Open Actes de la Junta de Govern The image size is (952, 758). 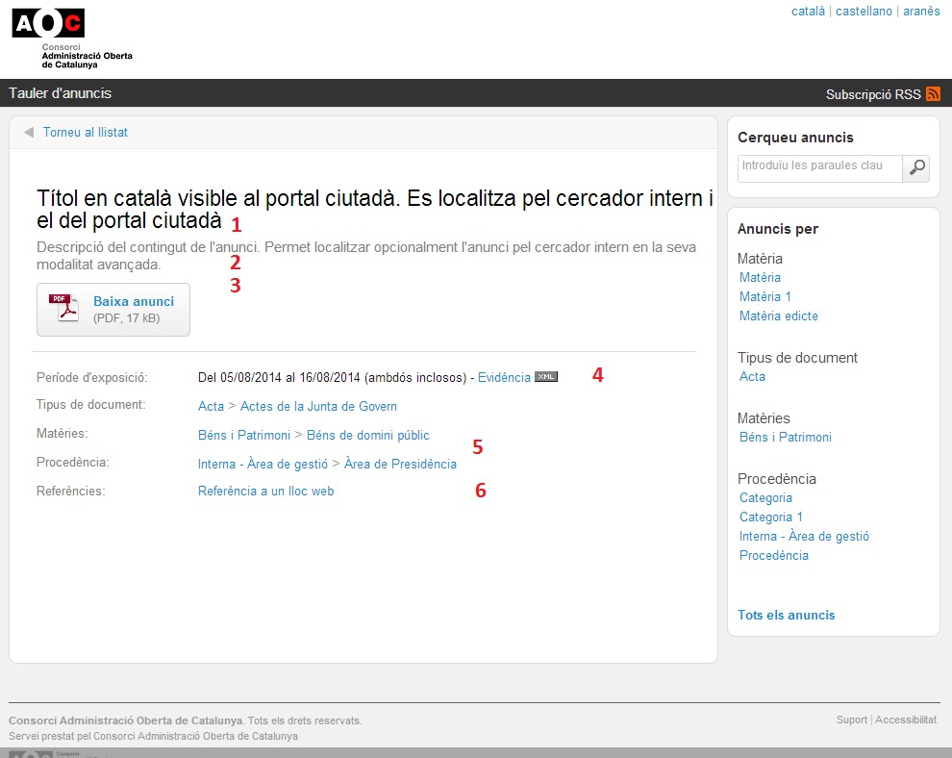[318, 406]
